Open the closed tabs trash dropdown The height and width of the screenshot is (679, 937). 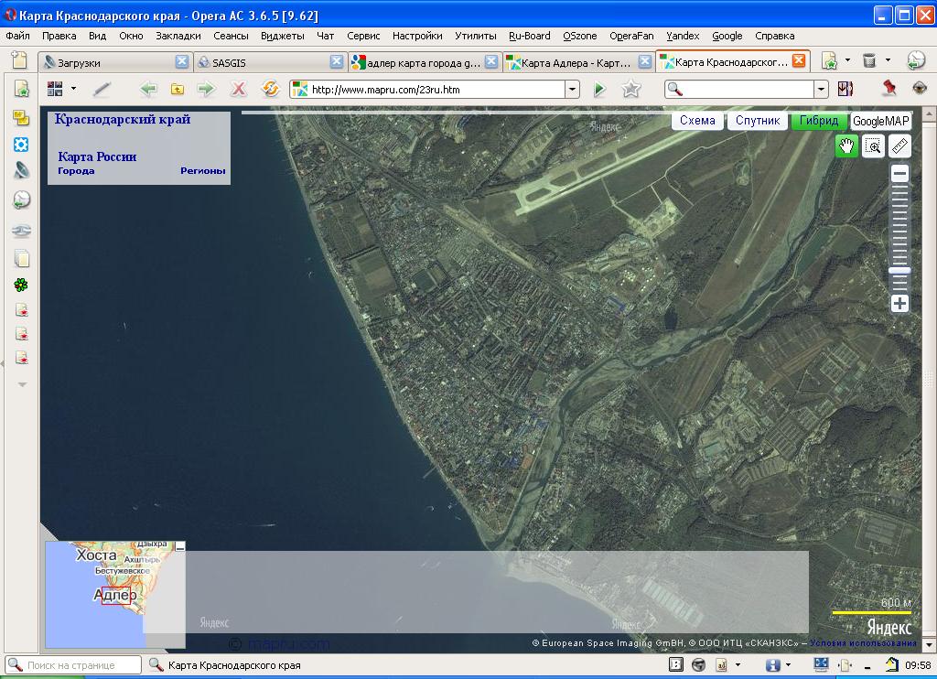[887, 61]
